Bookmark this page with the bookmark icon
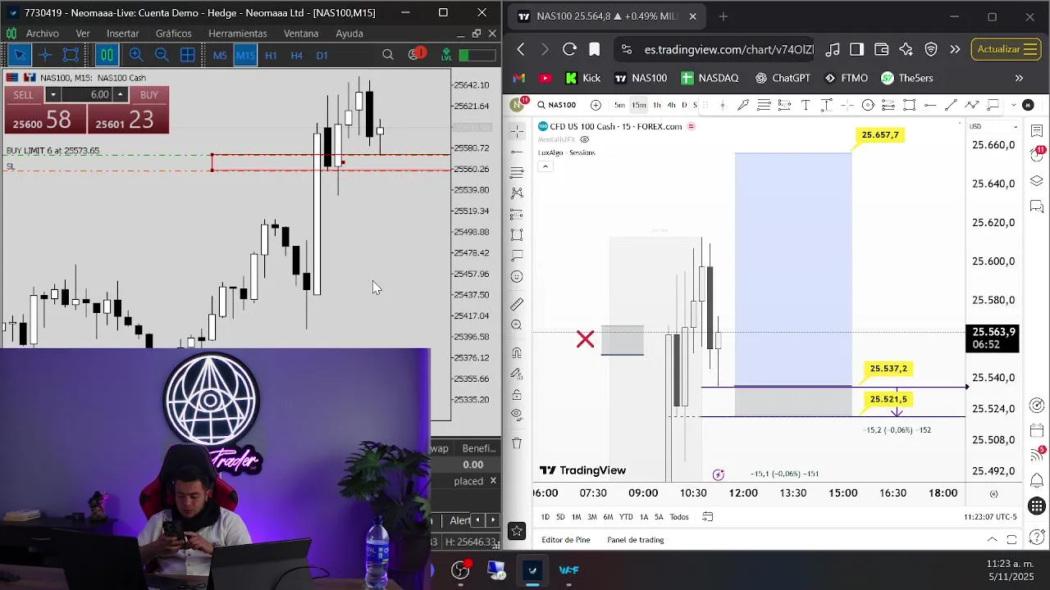The width and height of the screenshot is (1050, 590). coord(595,49)
